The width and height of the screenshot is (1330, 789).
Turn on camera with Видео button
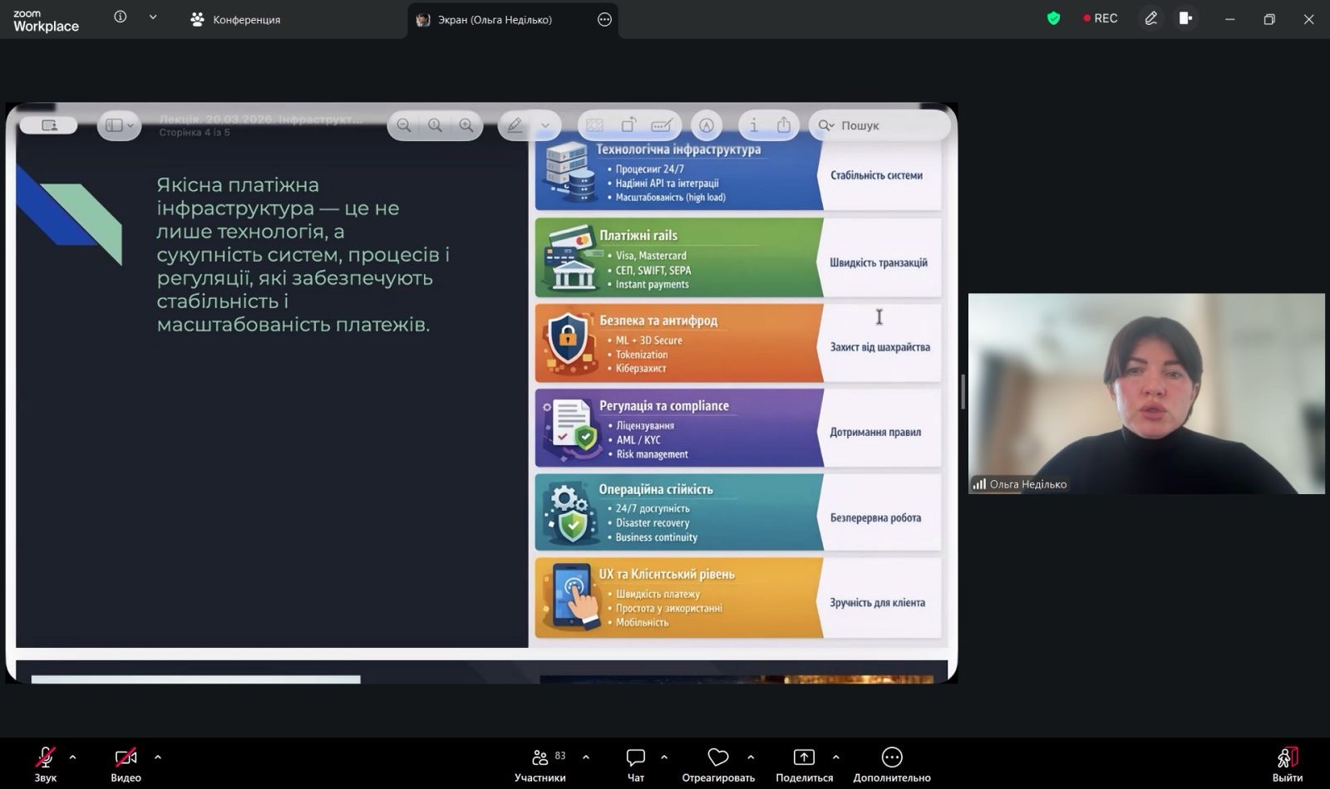click(x=126, y=757)
